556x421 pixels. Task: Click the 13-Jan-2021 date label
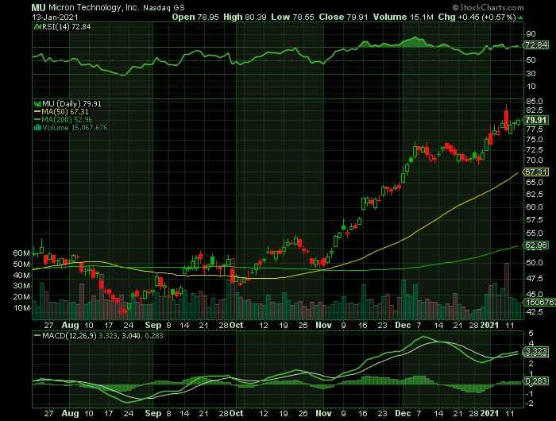[55, 17]
